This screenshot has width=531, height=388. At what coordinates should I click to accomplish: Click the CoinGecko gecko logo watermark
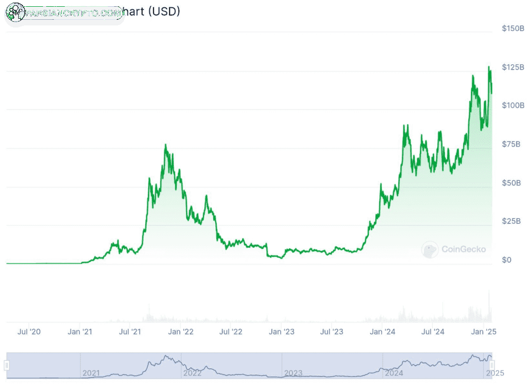(x=430, y=250)
